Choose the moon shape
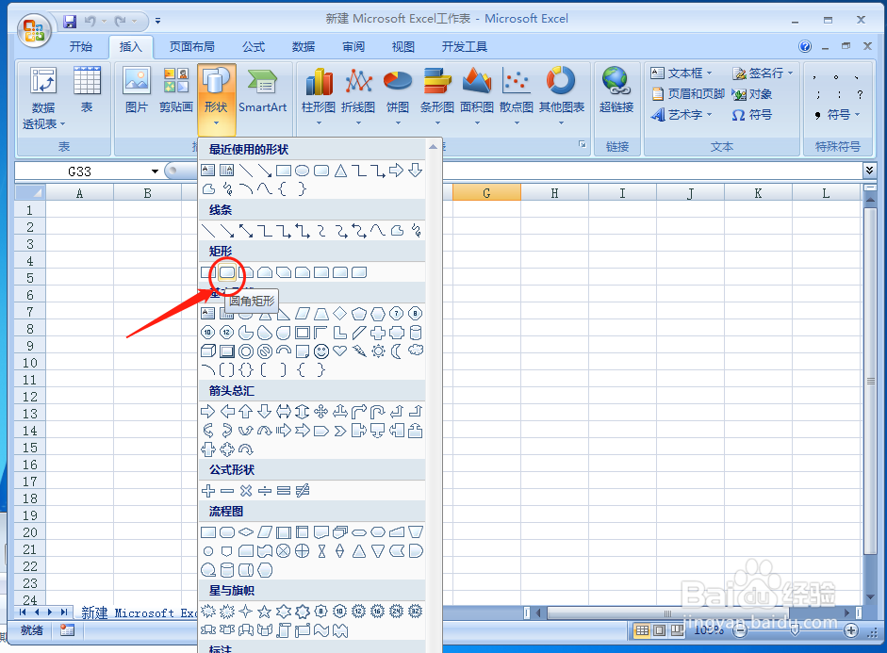The width and height of the screenshot is (887, 653). tap(397, 351)
